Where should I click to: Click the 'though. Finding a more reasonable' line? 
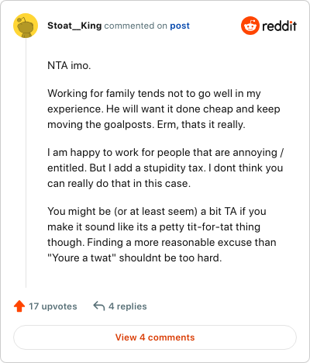click(x=162, y=242)
